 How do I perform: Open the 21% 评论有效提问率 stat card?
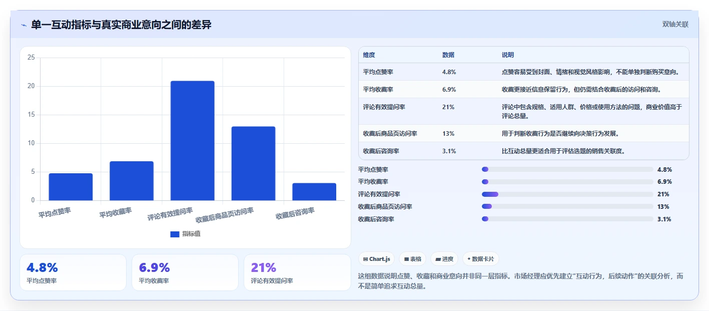tap(297, 272)
